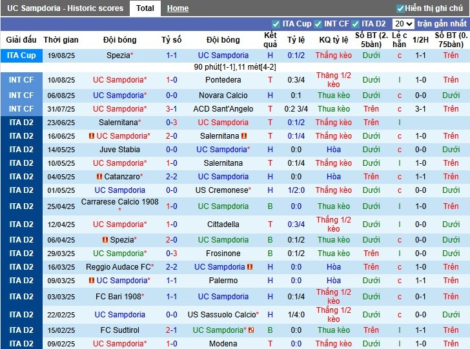Open the Pontedera team link

click(223, 80)
